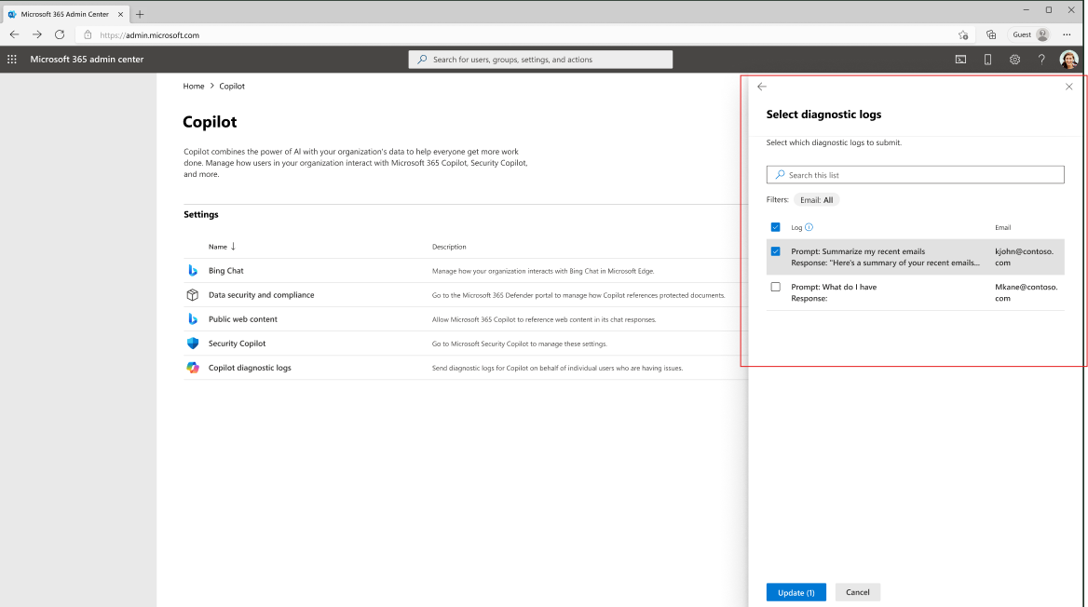
Task: Click Copilot in the breadcrumb
Action: (232, 86)
